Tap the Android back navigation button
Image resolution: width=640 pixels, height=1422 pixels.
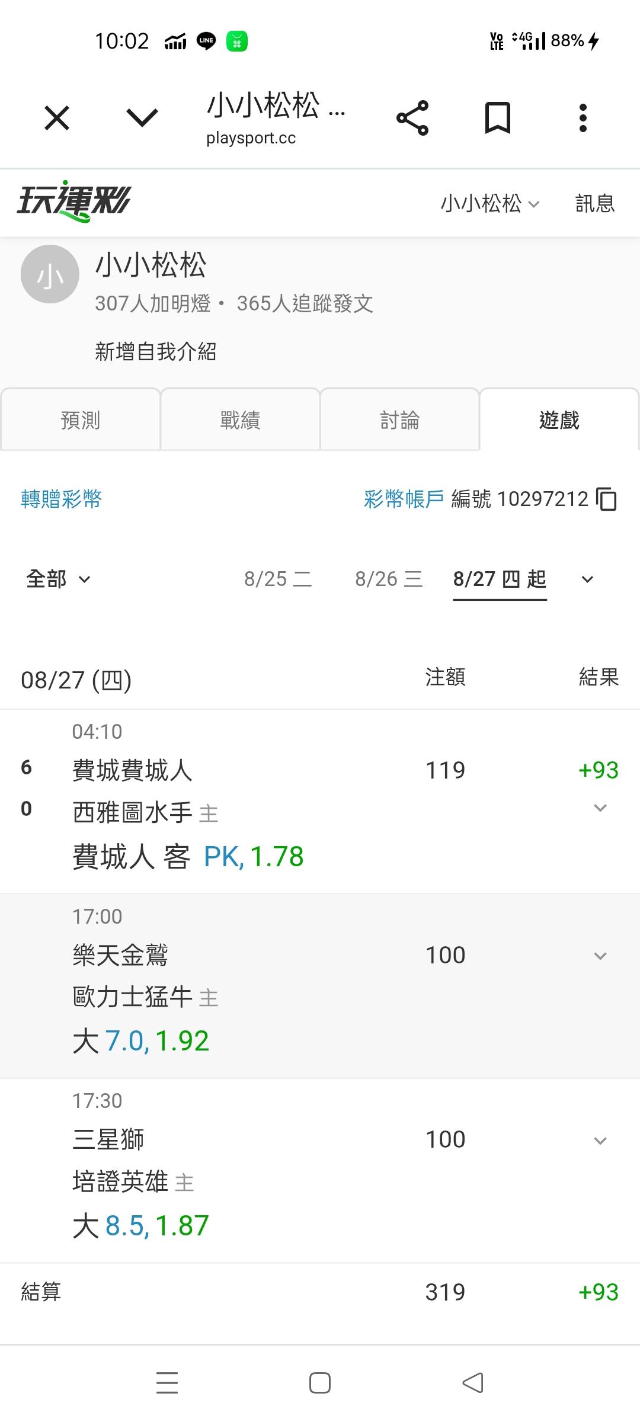point(473,1383)
